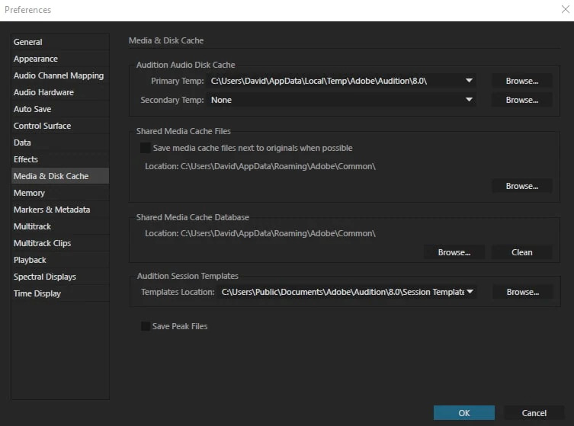This screenshot has height=426, width=574.
Task: Cancel the Preferences dialog
Action: (534, 413)
